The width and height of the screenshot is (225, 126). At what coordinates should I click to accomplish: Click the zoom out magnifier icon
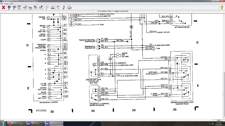coord(14,8)
